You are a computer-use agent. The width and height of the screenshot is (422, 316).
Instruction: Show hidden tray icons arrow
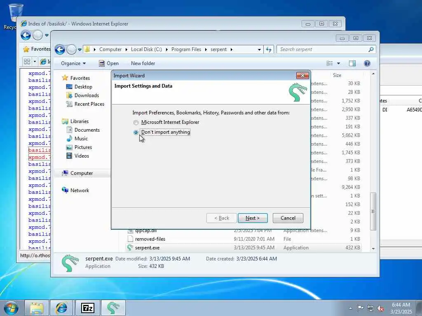coord(350,308)
